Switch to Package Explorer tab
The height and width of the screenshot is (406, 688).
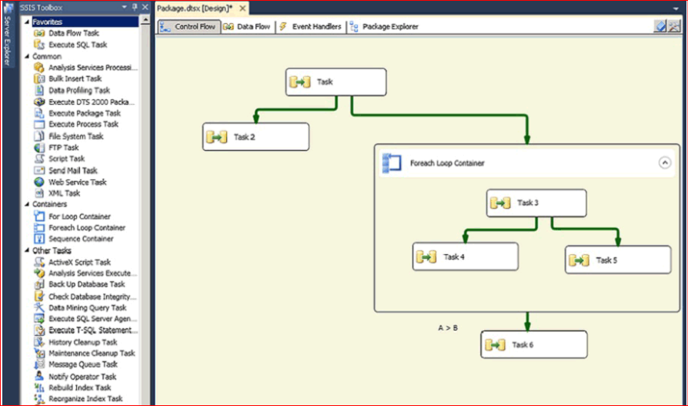click(384, 26)
